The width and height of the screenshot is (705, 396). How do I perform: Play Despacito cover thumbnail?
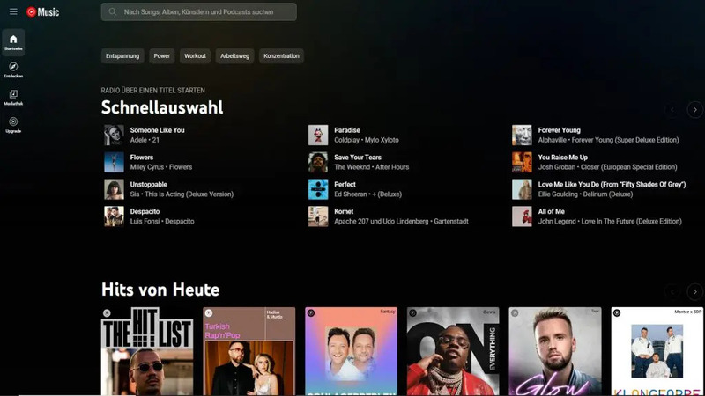point(114,216)
